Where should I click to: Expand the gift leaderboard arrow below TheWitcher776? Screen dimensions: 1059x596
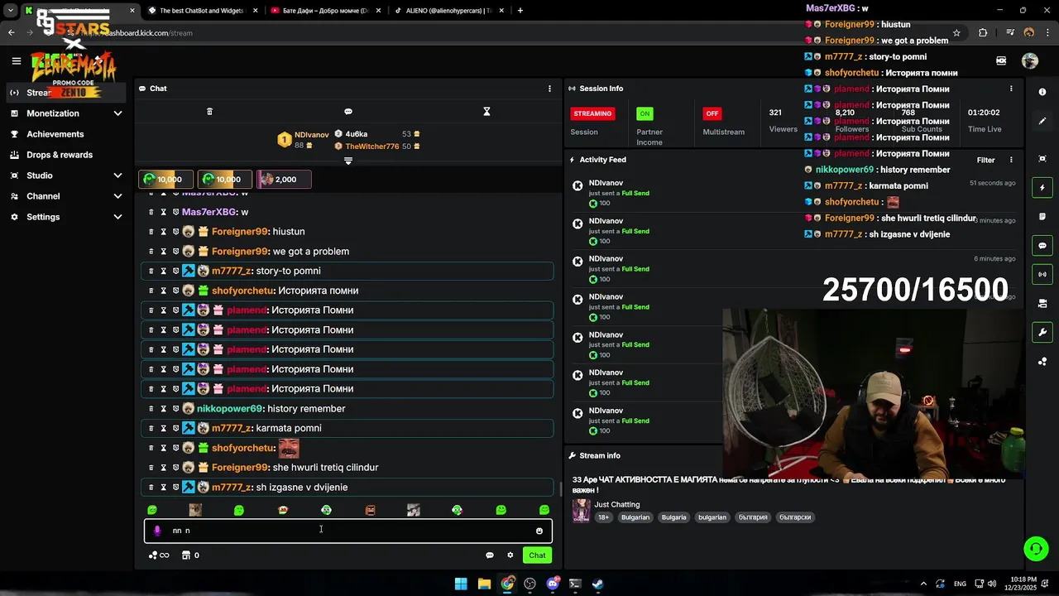348,161
